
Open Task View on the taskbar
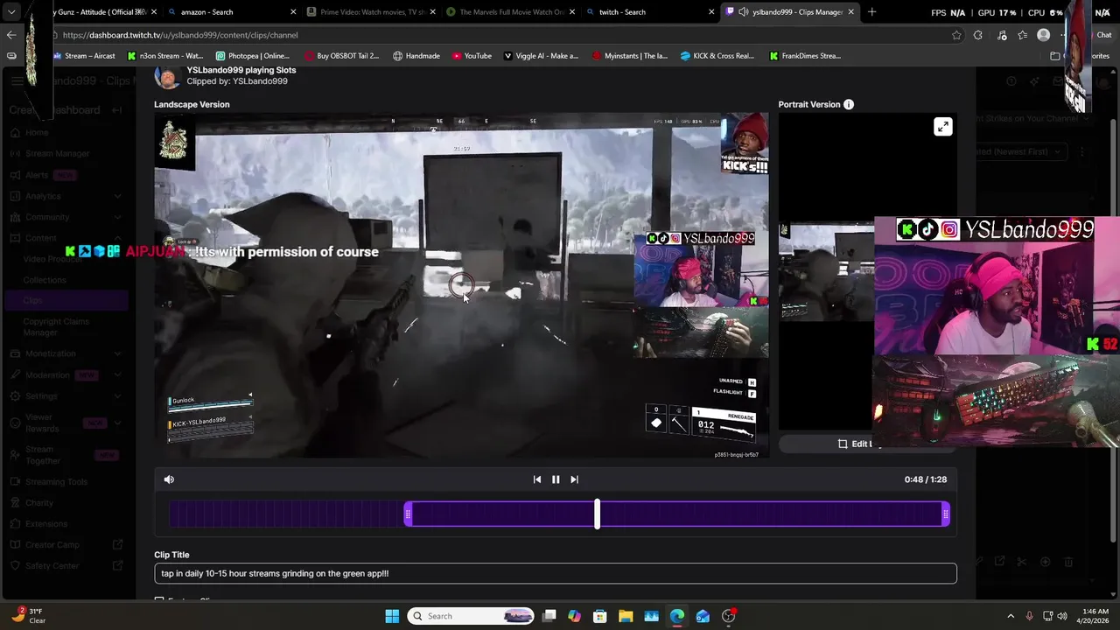(x=549, y=616)
